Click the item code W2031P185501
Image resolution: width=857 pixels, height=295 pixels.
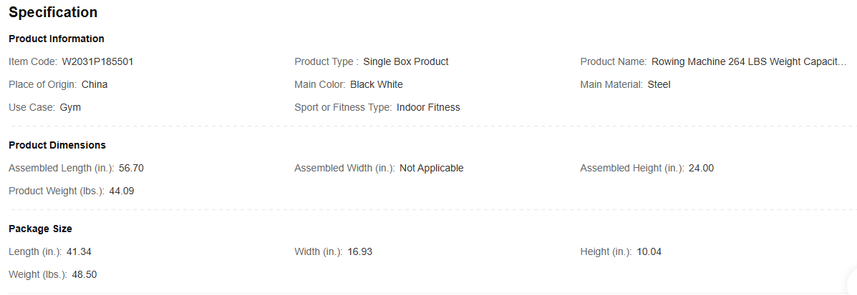(x=97, y=62)
